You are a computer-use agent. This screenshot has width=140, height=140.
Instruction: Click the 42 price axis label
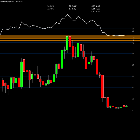133,31
